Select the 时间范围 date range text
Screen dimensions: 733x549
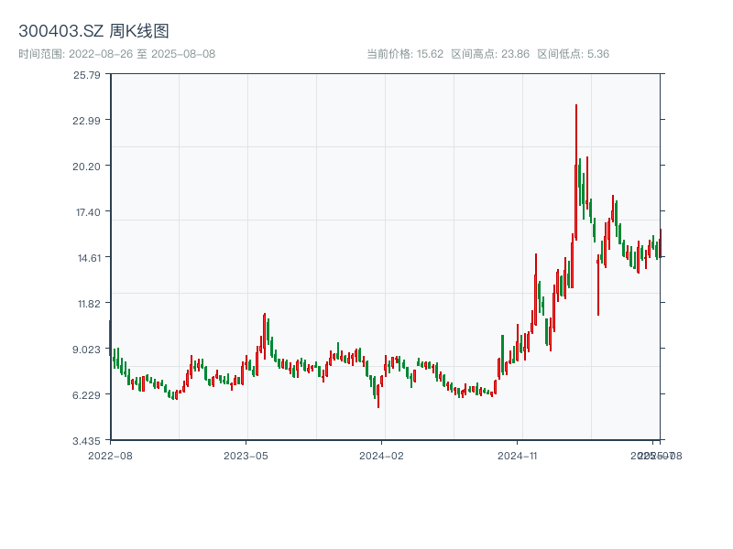point(117,54)
